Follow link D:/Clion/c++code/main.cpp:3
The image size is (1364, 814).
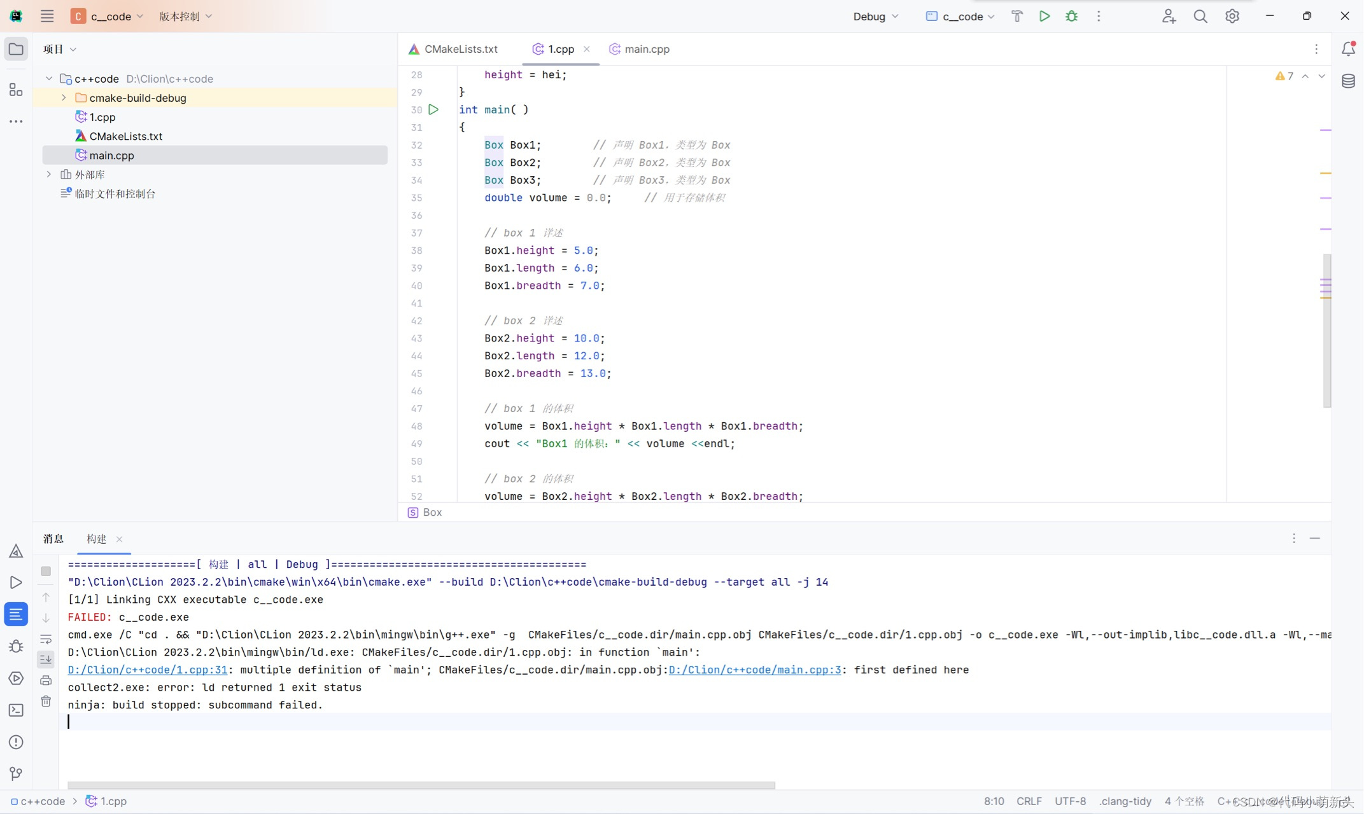755,670
